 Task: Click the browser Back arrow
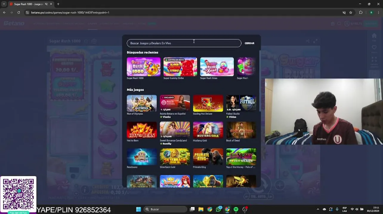4,12
